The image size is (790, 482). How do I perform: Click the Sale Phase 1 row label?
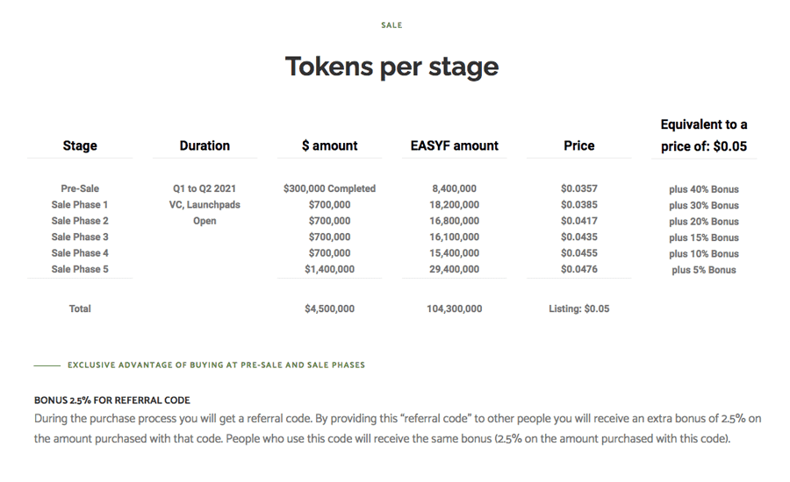[80, 205]
